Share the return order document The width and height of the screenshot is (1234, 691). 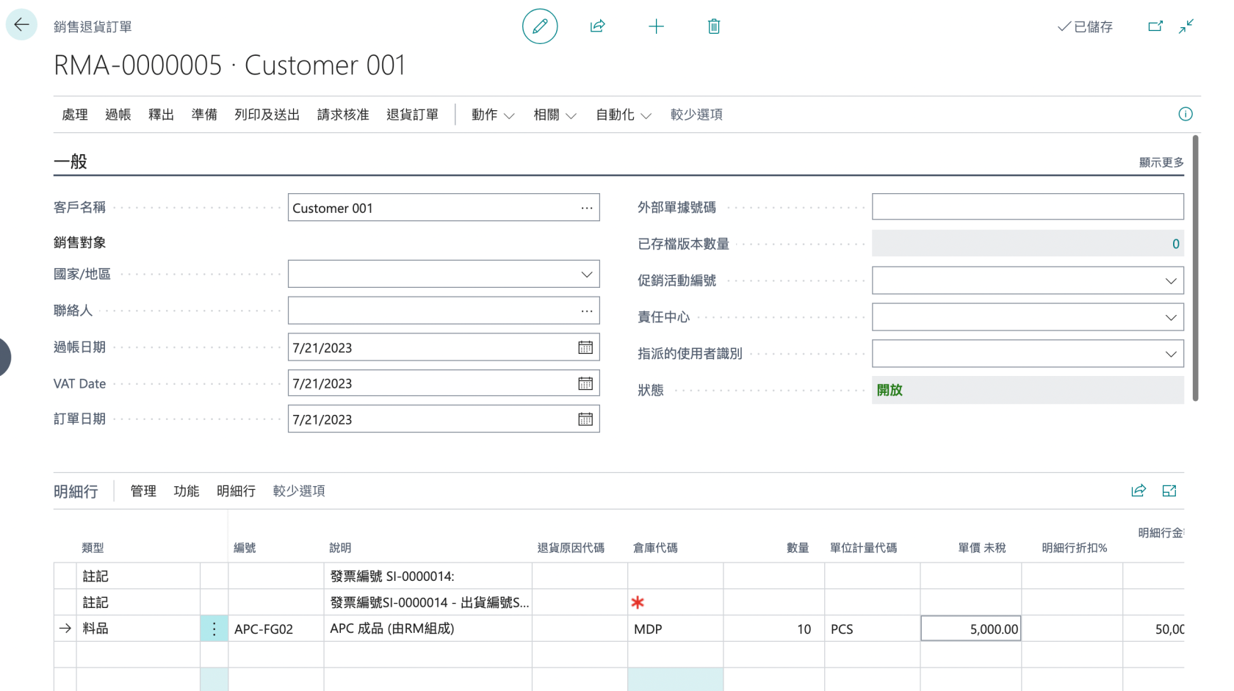pos(598,26)
